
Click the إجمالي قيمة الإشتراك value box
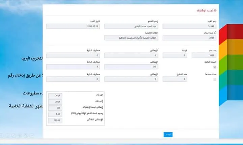point(55,108)
